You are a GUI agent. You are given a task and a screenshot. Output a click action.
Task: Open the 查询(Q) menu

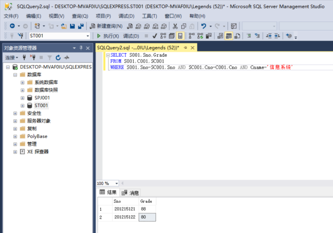click(80, 16)
